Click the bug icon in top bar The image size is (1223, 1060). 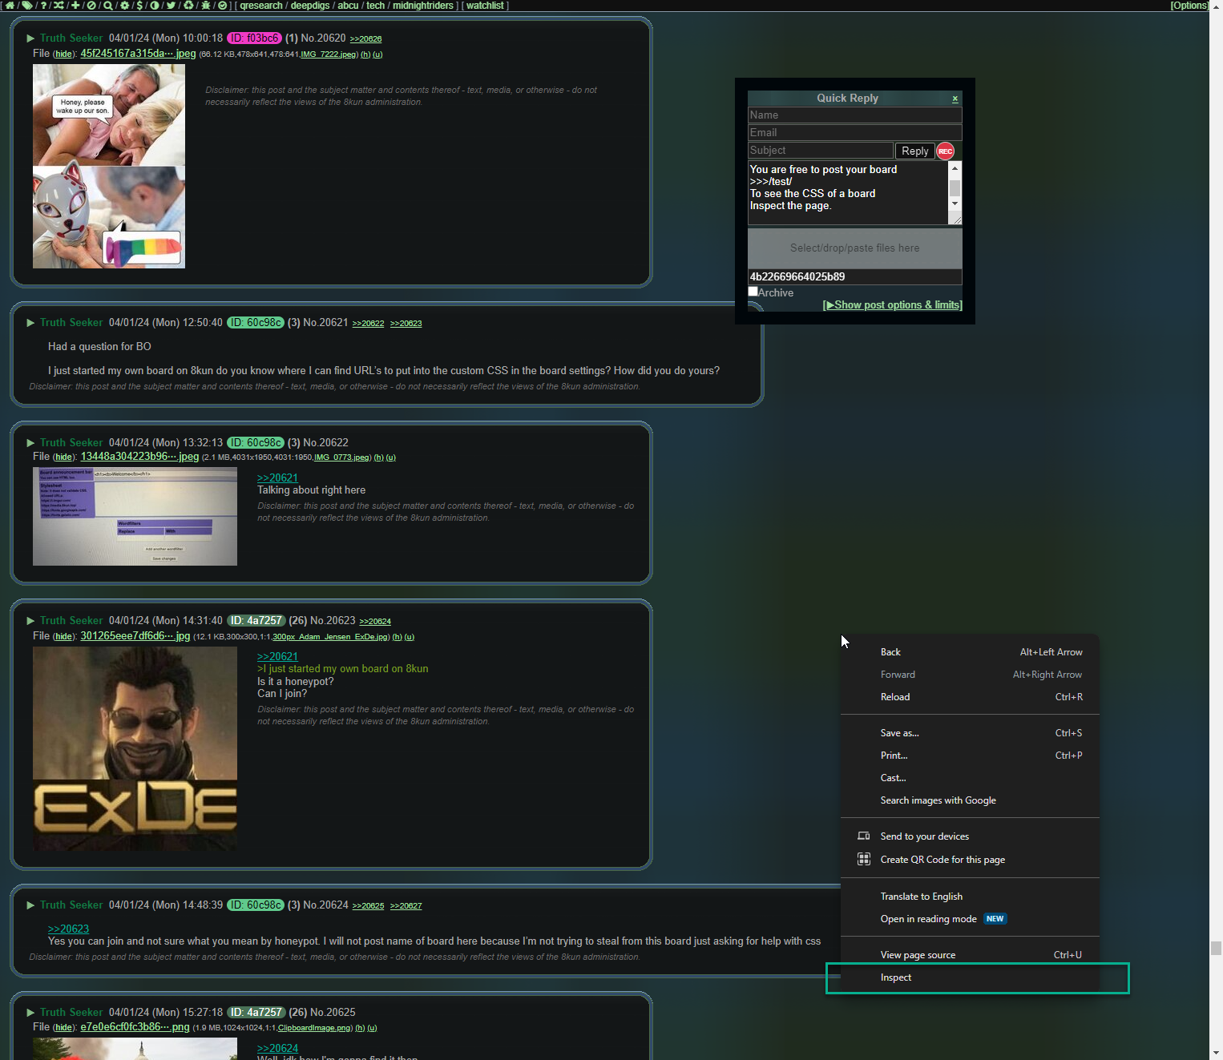[206, 6]
